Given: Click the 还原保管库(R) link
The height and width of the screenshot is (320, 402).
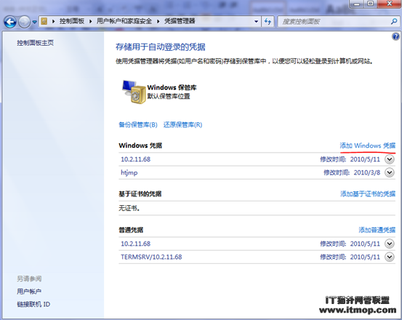Looking at the screenshot, I should pyautogui.click(x=182, y=125).
